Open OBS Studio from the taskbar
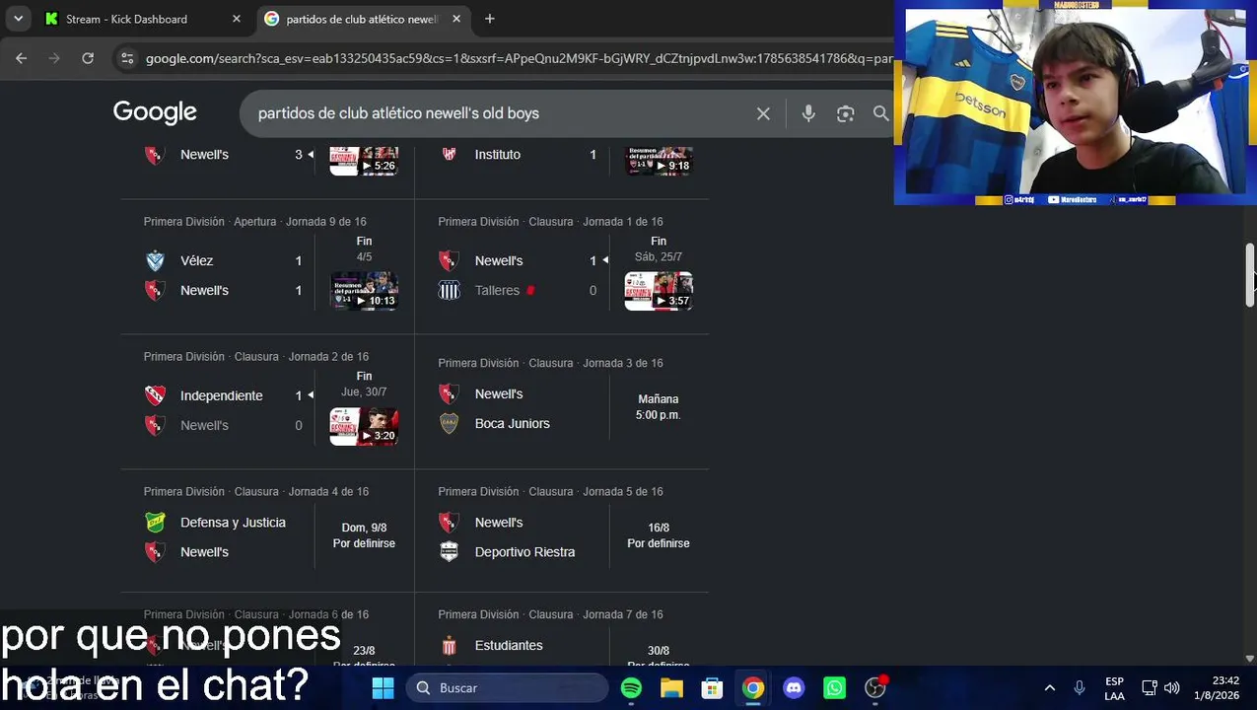 click(875, 688)
